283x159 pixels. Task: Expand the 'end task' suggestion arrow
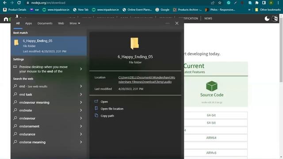(x=81, y=94)
